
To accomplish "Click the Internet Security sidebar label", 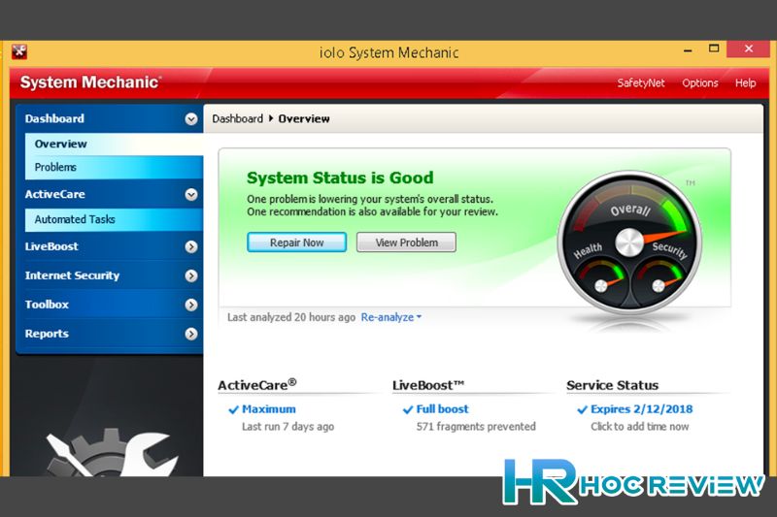I will click(72, 275).
